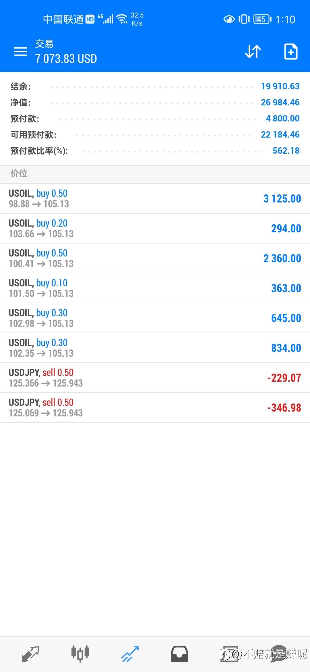This screenshot has width=310, height=672.
Task: Open the History inbox tray icon
Action: click(x=180, y=654)
